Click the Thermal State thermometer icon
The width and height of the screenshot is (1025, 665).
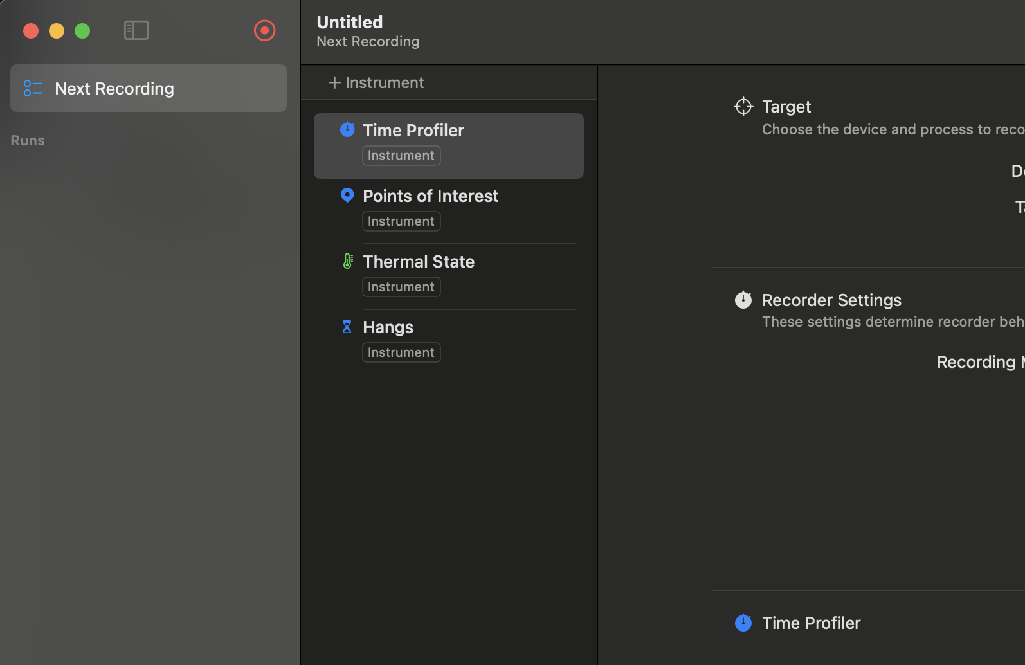pos(347,261)
